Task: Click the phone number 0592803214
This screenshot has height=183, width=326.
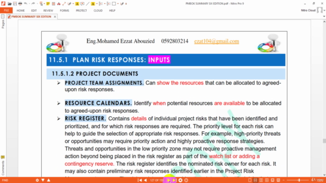Action: 175,41
